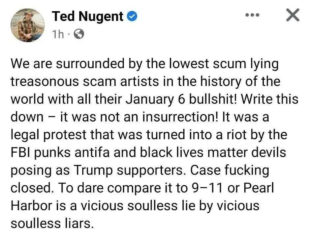Click the avatar showing the cowboy hat photo

pos(28,25)
